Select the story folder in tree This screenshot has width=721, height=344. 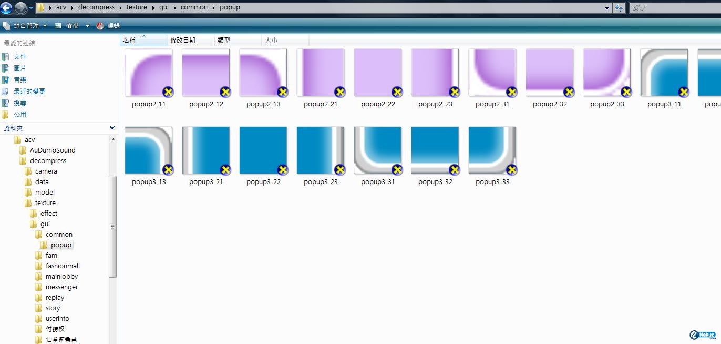click(x=53, y=308)
